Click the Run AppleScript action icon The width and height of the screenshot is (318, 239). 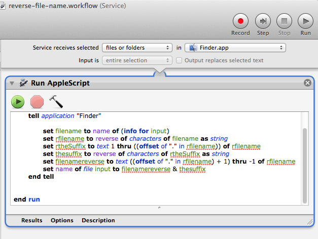coord(23,83)
